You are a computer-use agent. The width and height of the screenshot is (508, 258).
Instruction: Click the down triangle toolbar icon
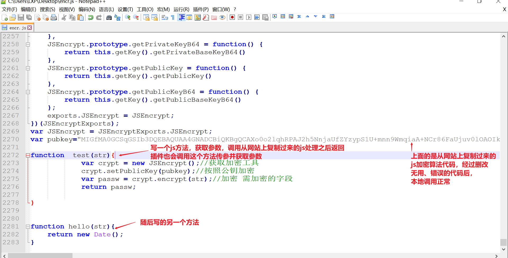pyautogui.click(x=316, y=16)
